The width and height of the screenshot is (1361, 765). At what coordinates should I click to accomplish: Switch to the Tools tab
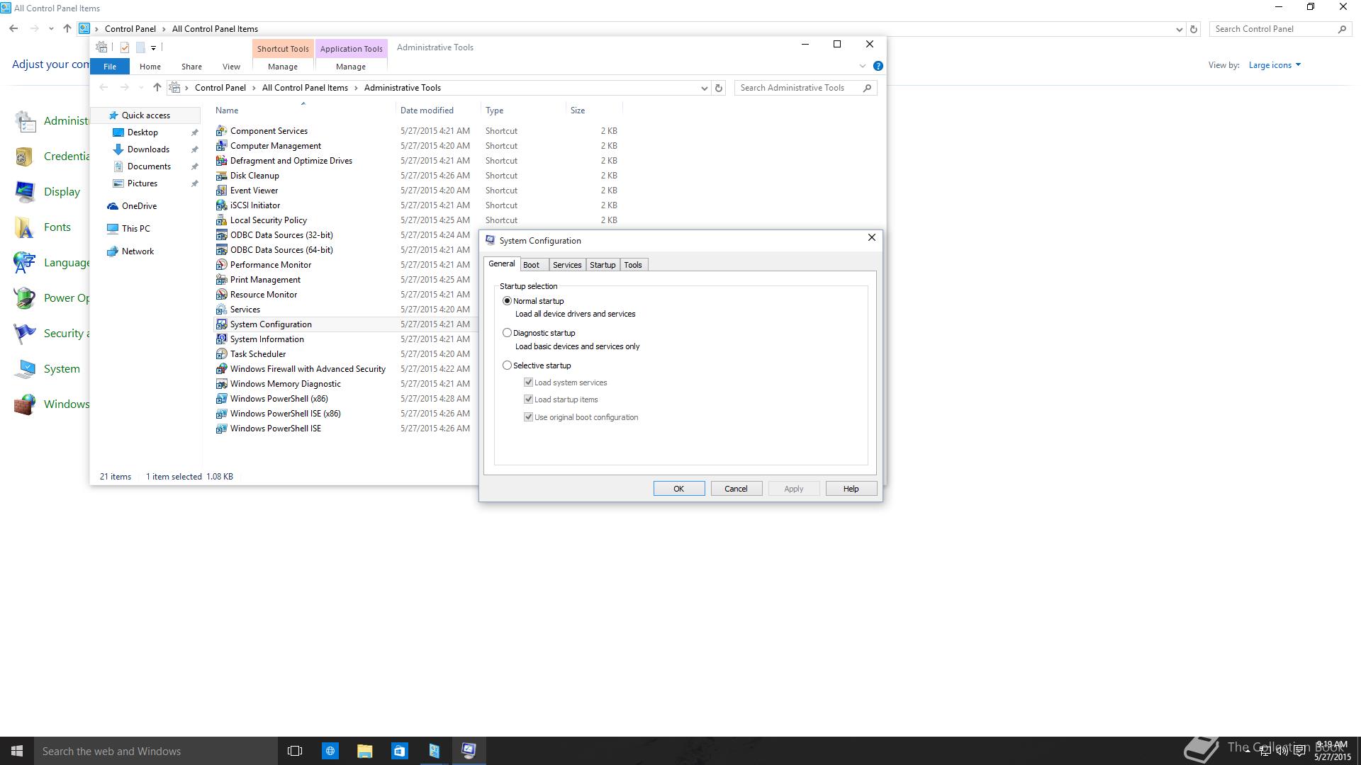(x=633, y=265)
